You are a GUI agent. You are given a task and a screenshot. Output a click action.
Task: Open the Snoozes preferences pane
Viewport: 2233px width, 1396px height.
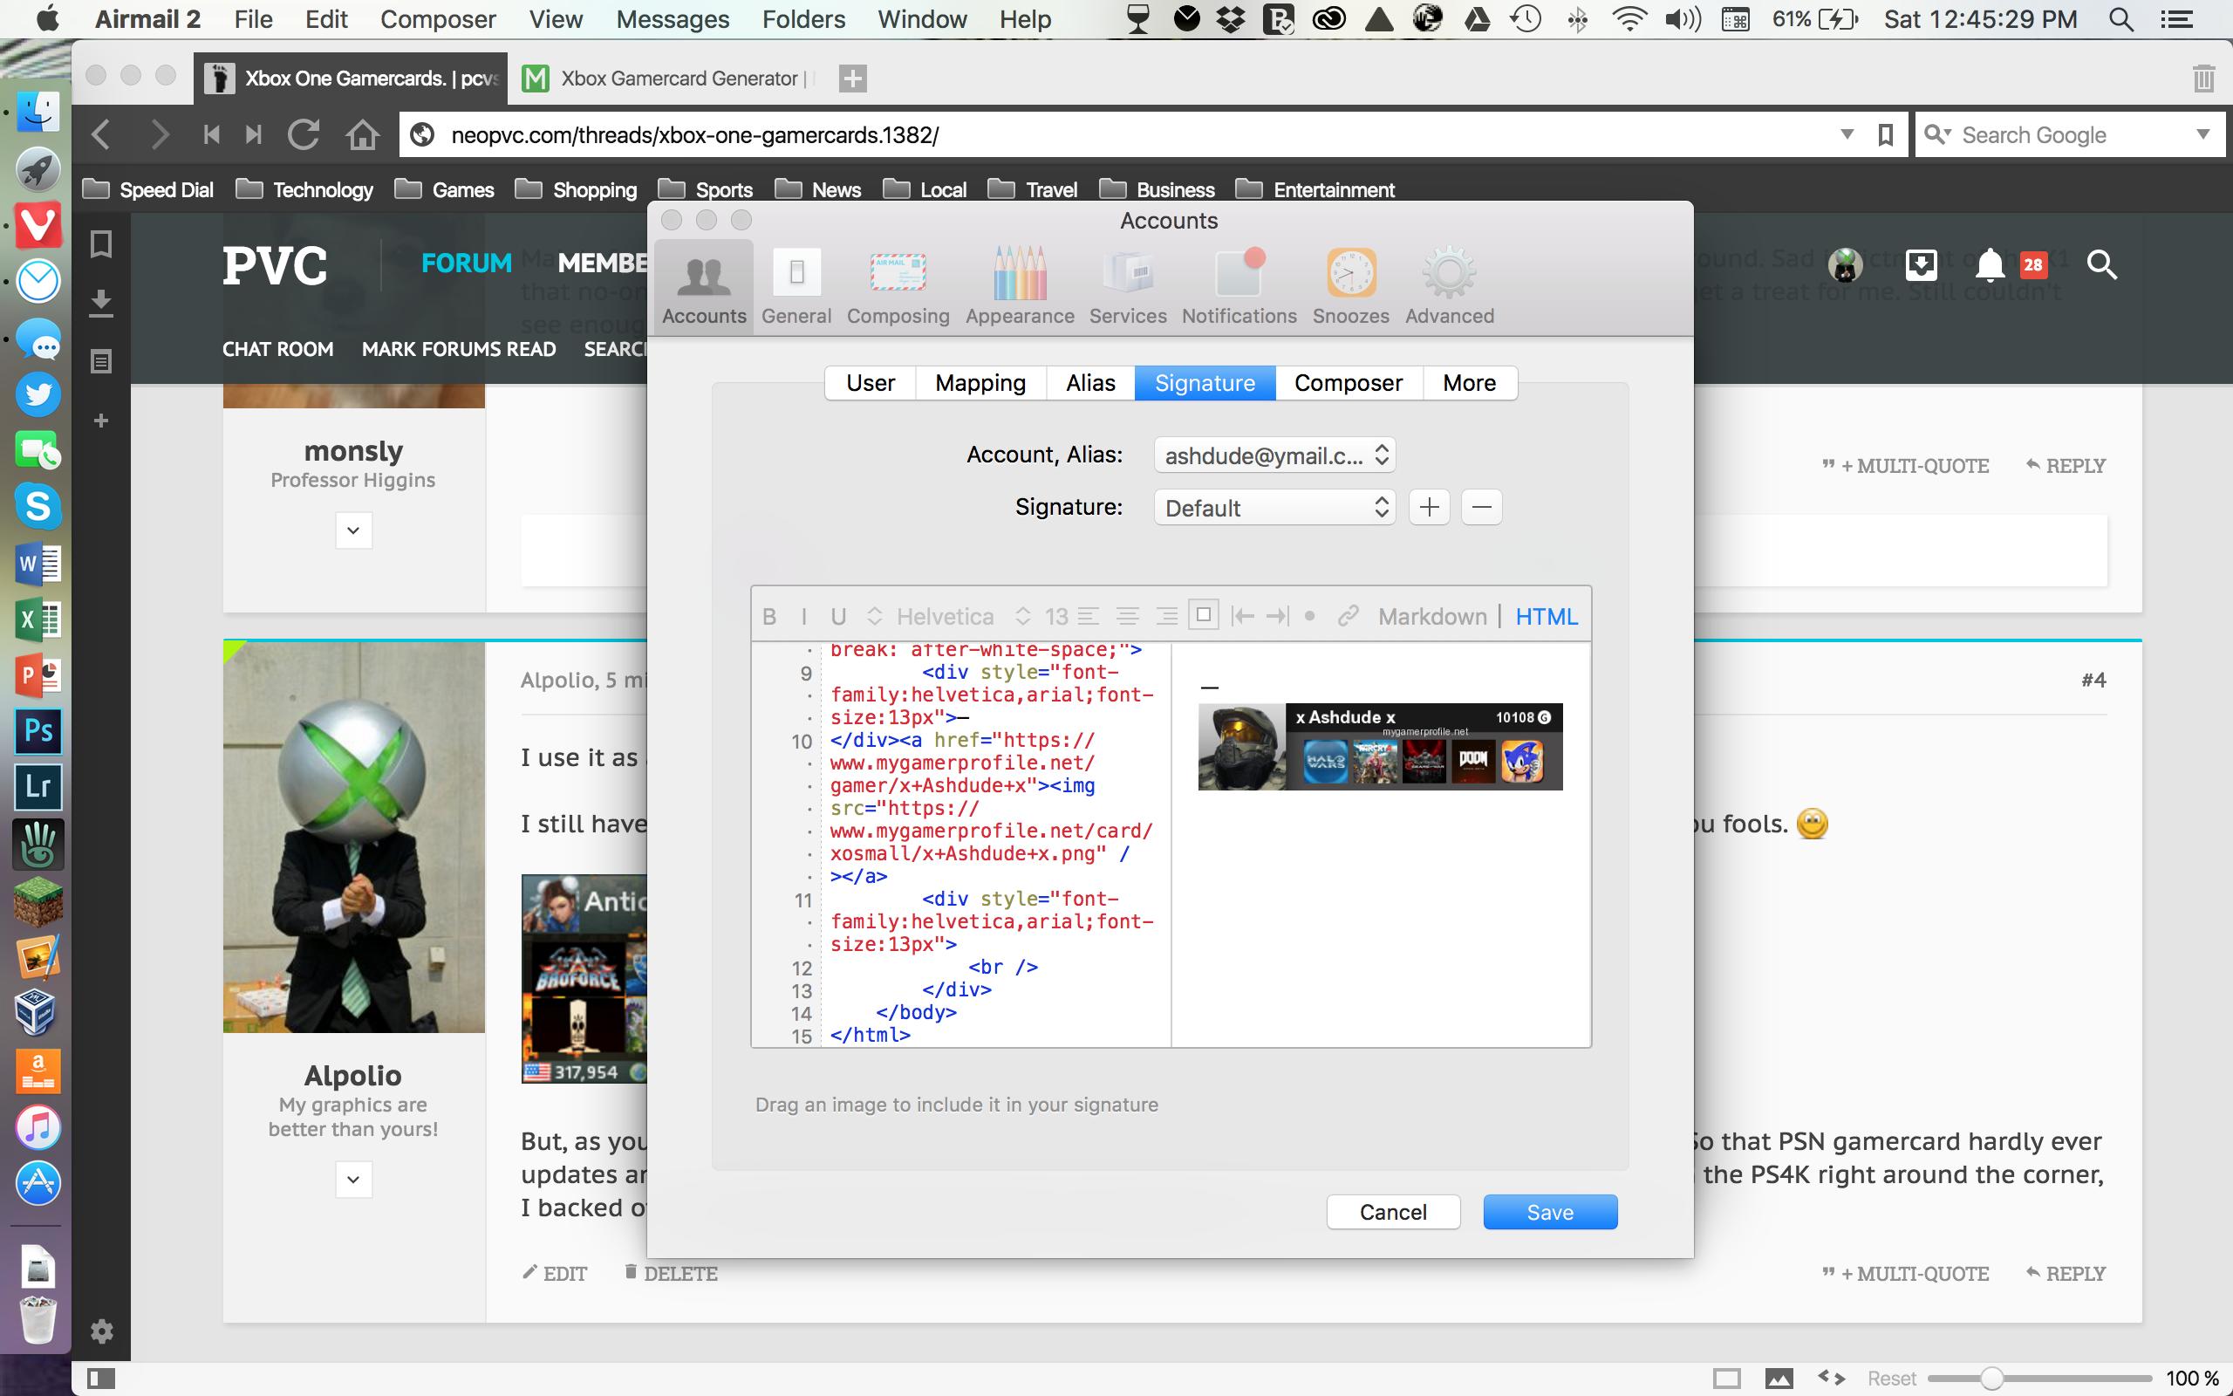[1351, 286]
